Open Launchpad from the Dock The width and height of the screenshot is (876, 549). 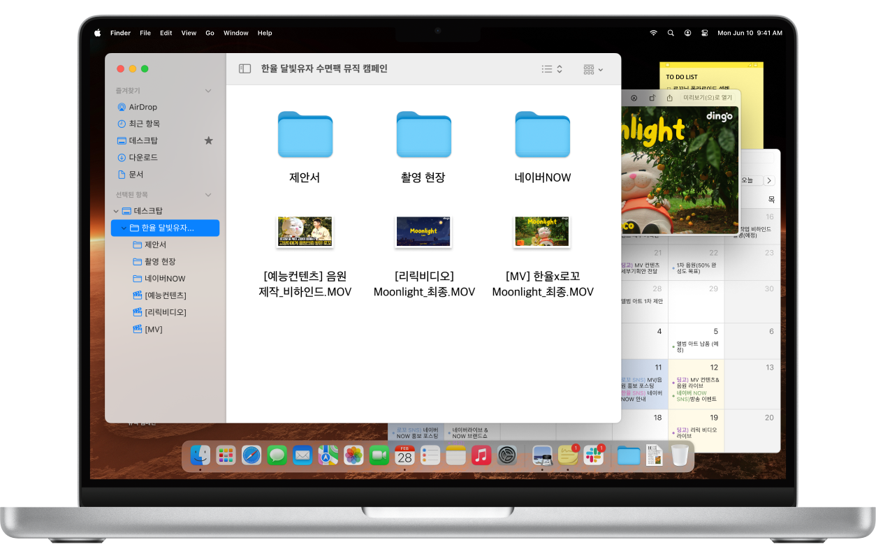pyautogui.click(x=226, y=455)
